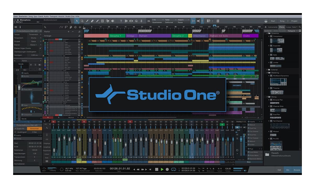Click the Stop button in transport
The height and width of the screenshot is (188, 315).
click(157, 169)
